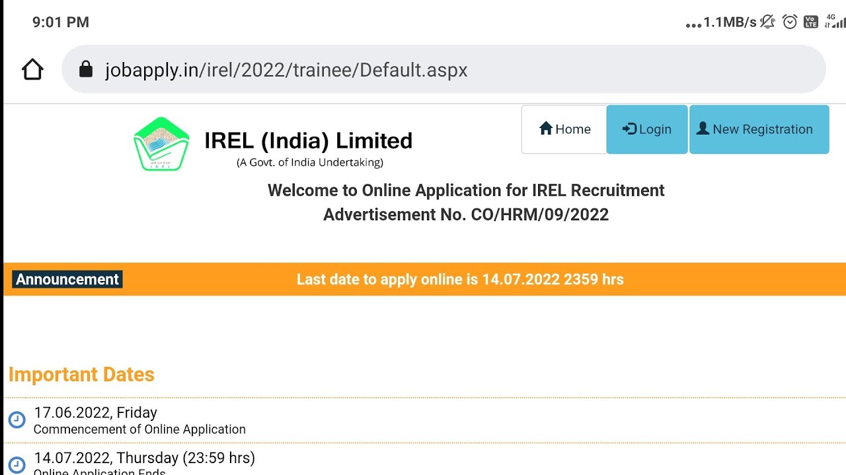The height and width of the screenshot is (475, 846).
Task: Click the clock icon beside 14.07.2022 Thursday
Action: pos(17,464)
